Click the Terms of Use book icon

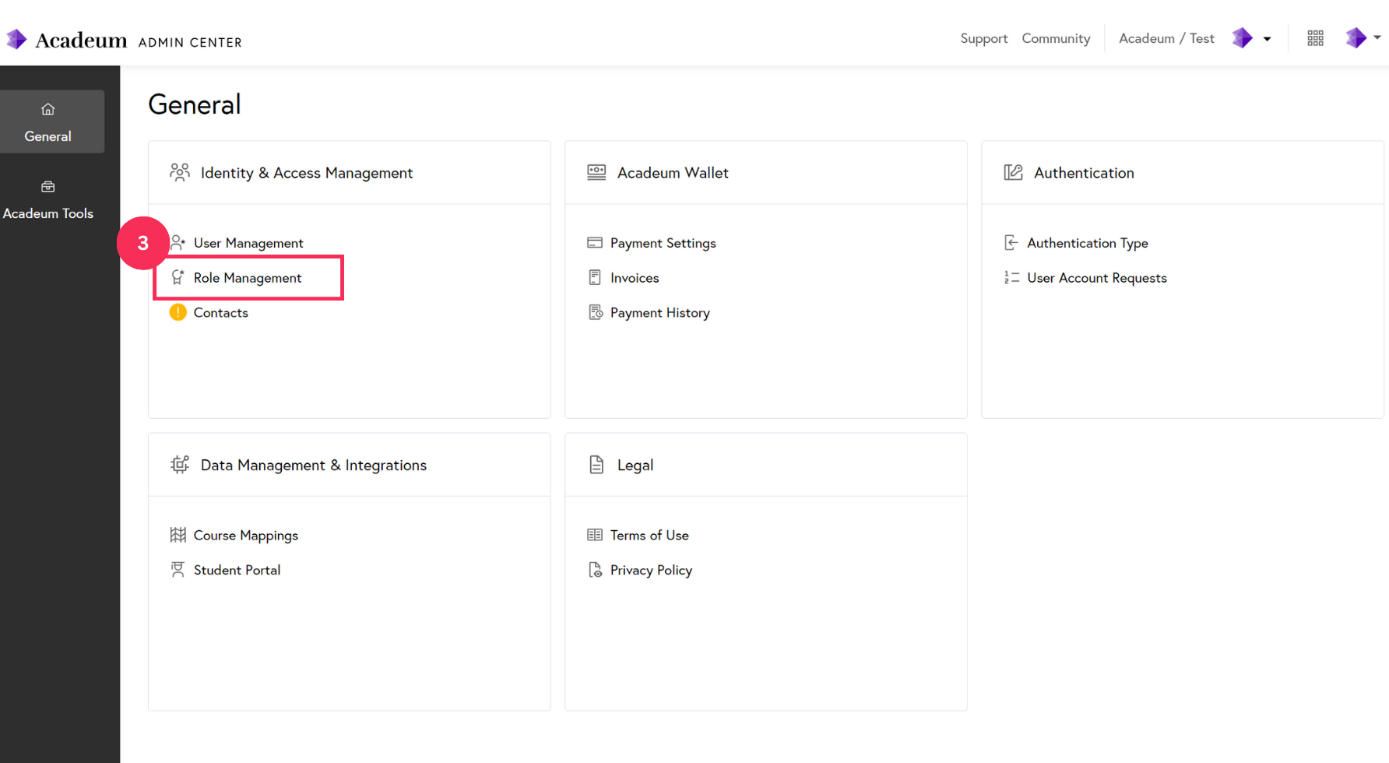coord(595,535)
